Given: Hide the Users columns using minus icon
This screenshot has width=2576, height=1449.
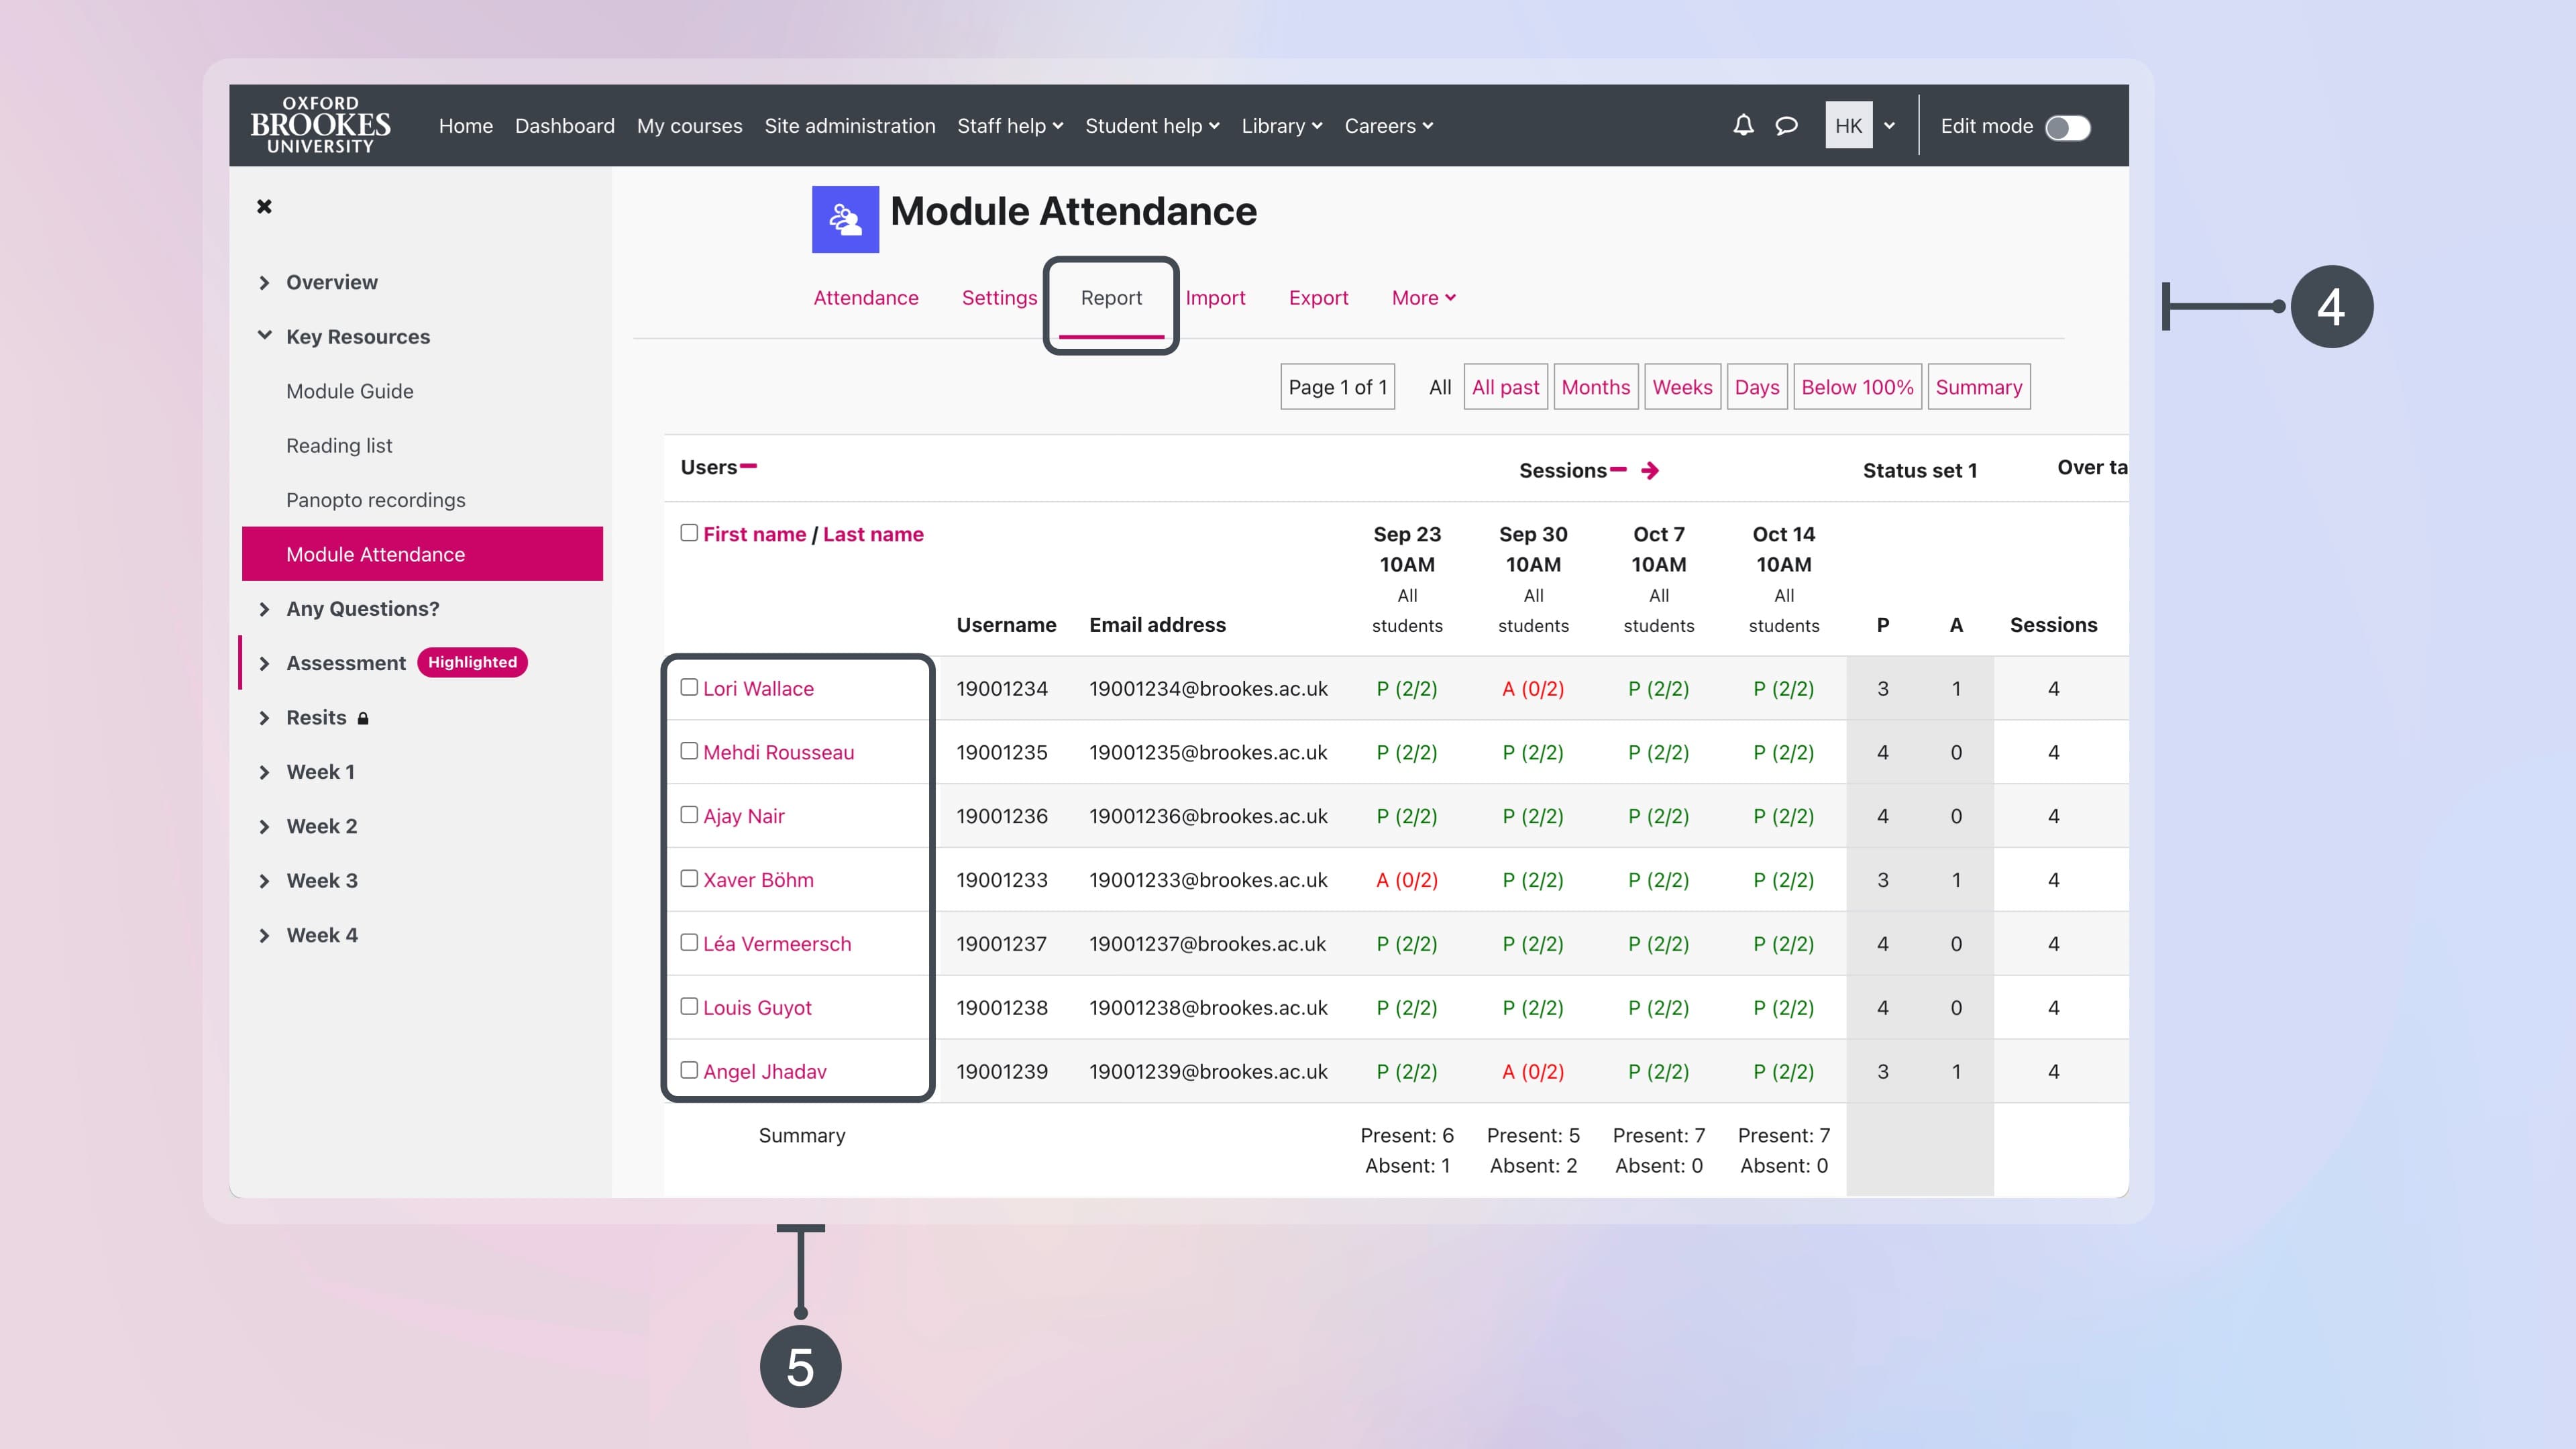Looking at the screenshot, I should [x=749, y=466].
